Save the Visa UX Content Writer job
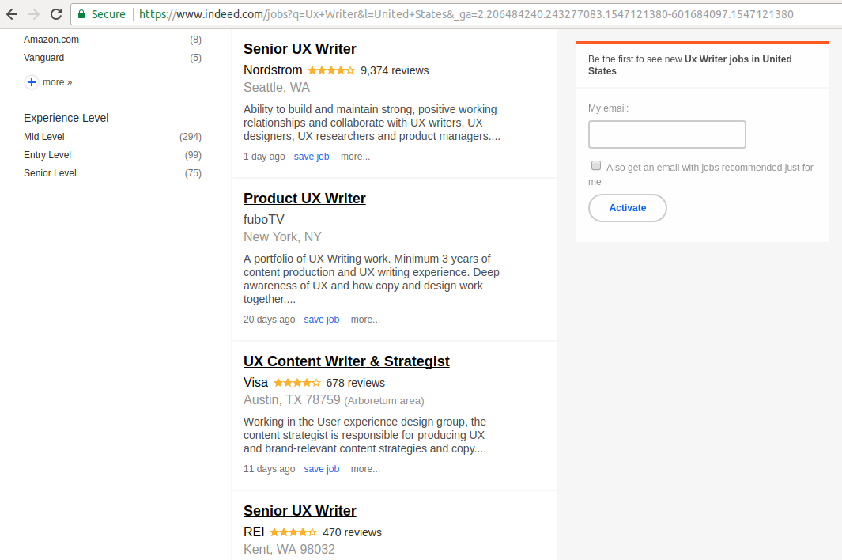The height and width of the screenshot is (560, 842). point(322,468)
